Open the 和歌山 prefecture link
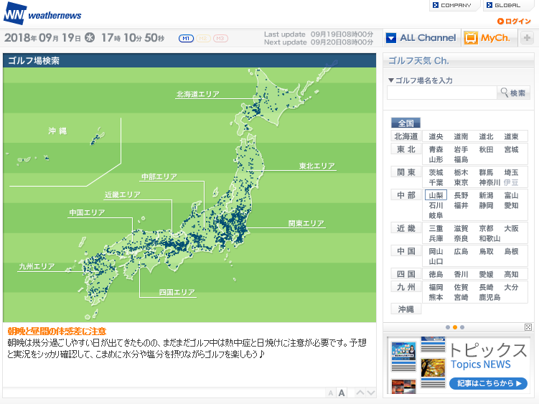The width and height of the screenshot is (539, 404). (490, 239)
